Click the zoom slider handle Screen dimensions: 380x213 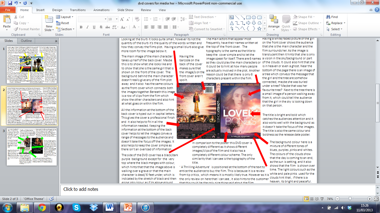point(350,199)
